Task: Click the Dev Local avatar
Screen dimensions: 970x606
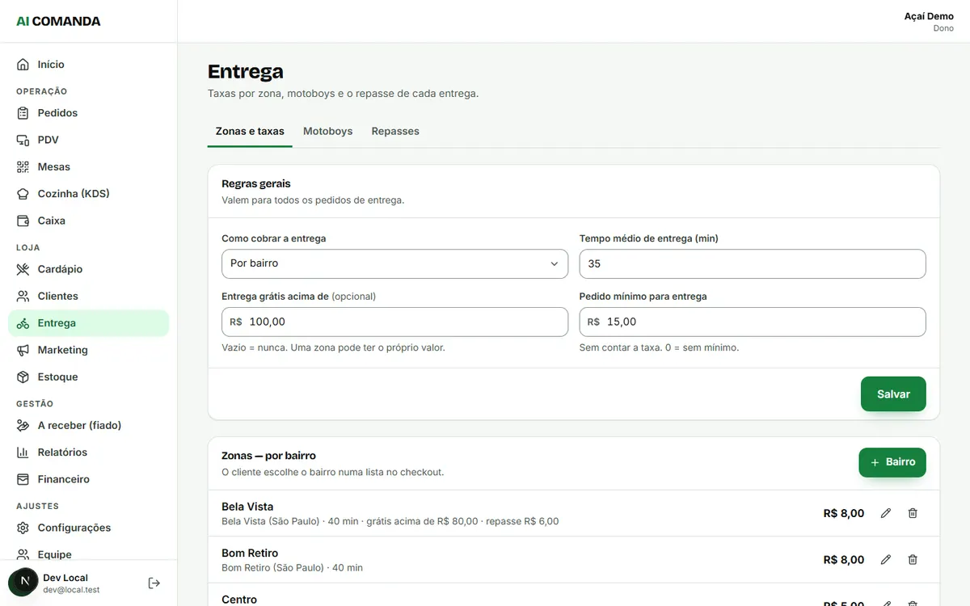Action: (23, 583)
